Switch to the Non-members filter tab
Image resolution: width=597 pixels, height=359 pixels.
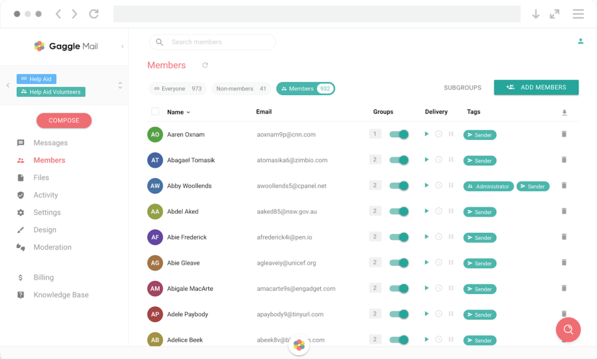click(241, 88)
